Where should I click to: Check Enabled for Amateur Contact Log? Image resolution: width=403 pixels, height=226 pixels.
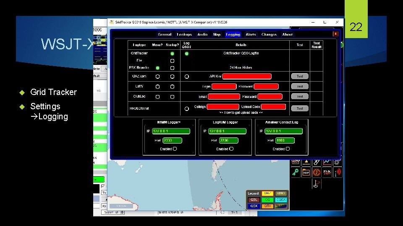[288, 149]
